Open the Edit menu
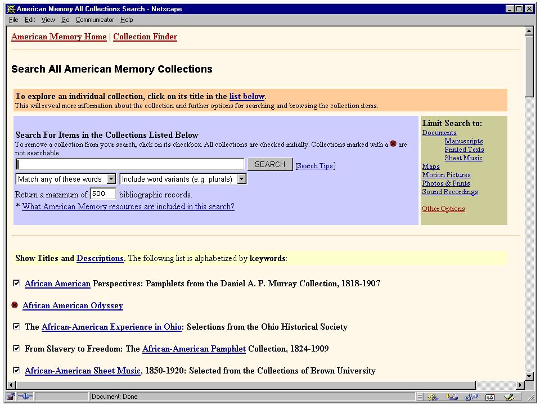This screenshot has width=540, height=405. coord(30,20)
